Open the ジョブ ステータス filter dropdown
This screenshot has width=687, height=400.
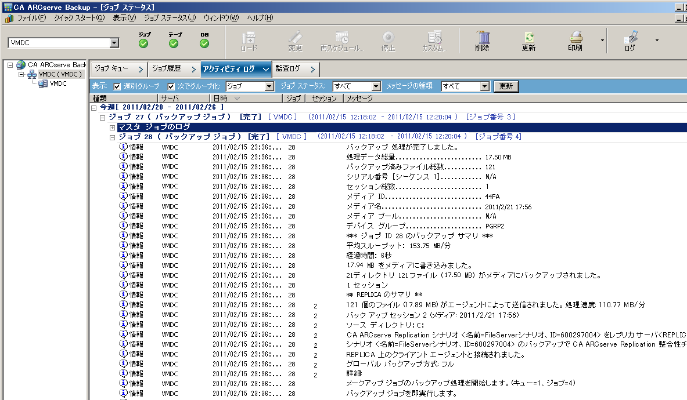point(376,86)
